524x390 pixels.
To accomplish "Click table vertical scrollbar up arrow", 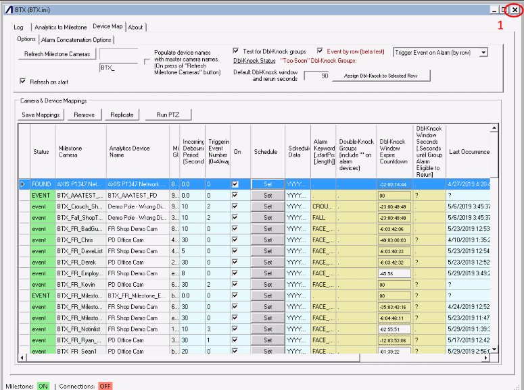I will click(494, 128).
